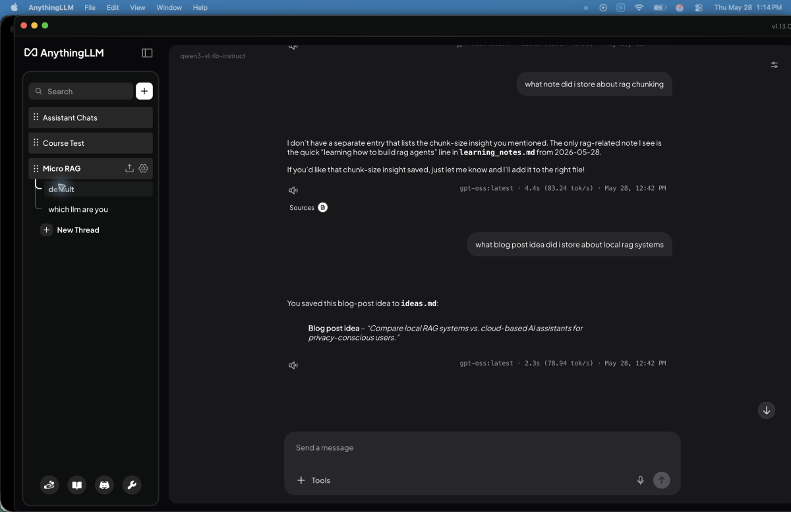Click Siri icon in menu bar

(680, 7)
